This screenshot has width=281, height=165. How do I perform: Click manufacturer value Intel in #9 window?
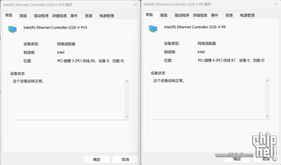201,52
